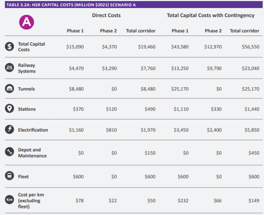
Task: Click the Depot and Maintenance row label
Action: [x=32, y=153]
